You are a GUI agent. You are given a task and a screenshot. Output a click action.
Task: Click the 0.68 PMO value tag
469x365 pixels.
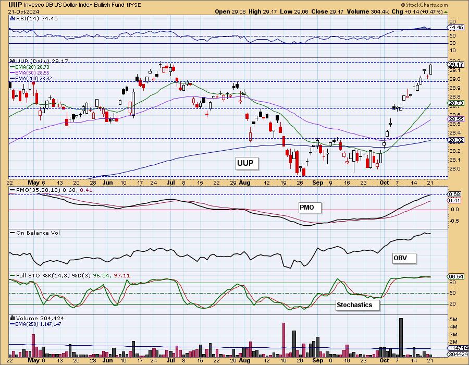(x=454, y=194)
